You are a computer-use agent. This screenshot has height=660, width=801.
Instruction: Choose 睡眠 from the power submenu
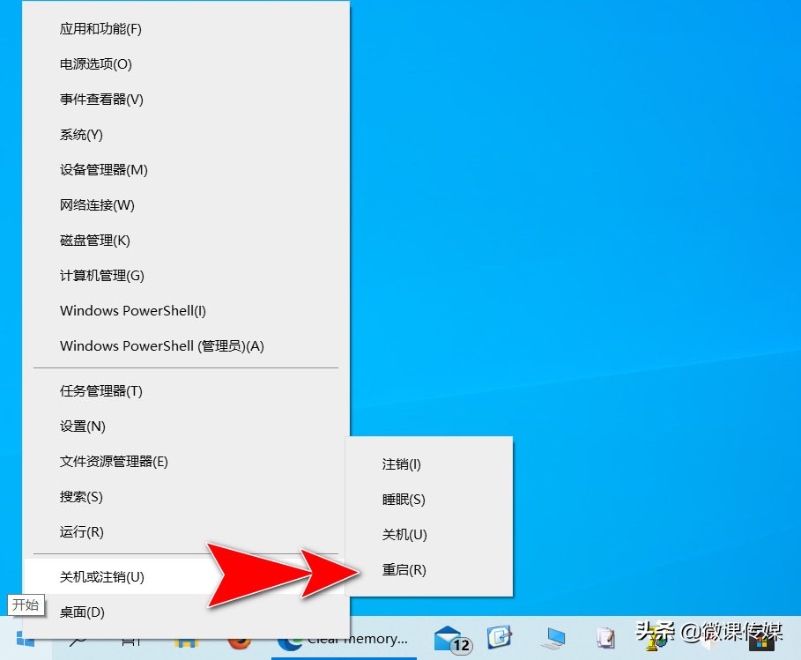coord(403,500)
